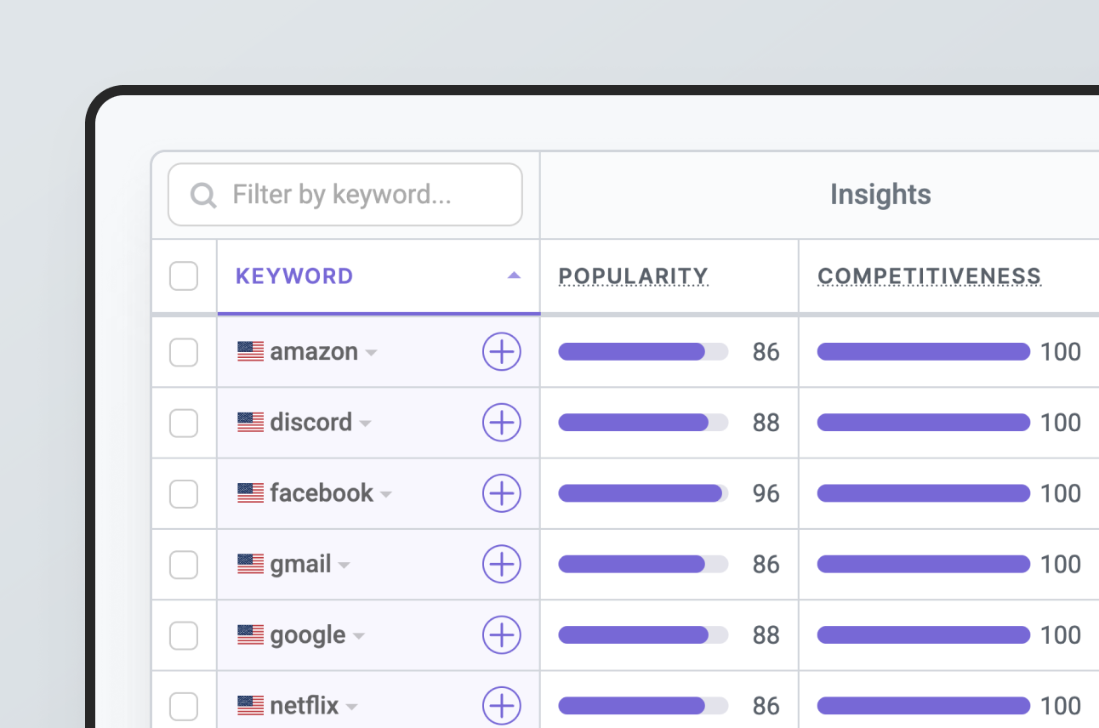
Task: Click the Competitiveness column header
Action: pyautogui.click(x=929, y=276)
